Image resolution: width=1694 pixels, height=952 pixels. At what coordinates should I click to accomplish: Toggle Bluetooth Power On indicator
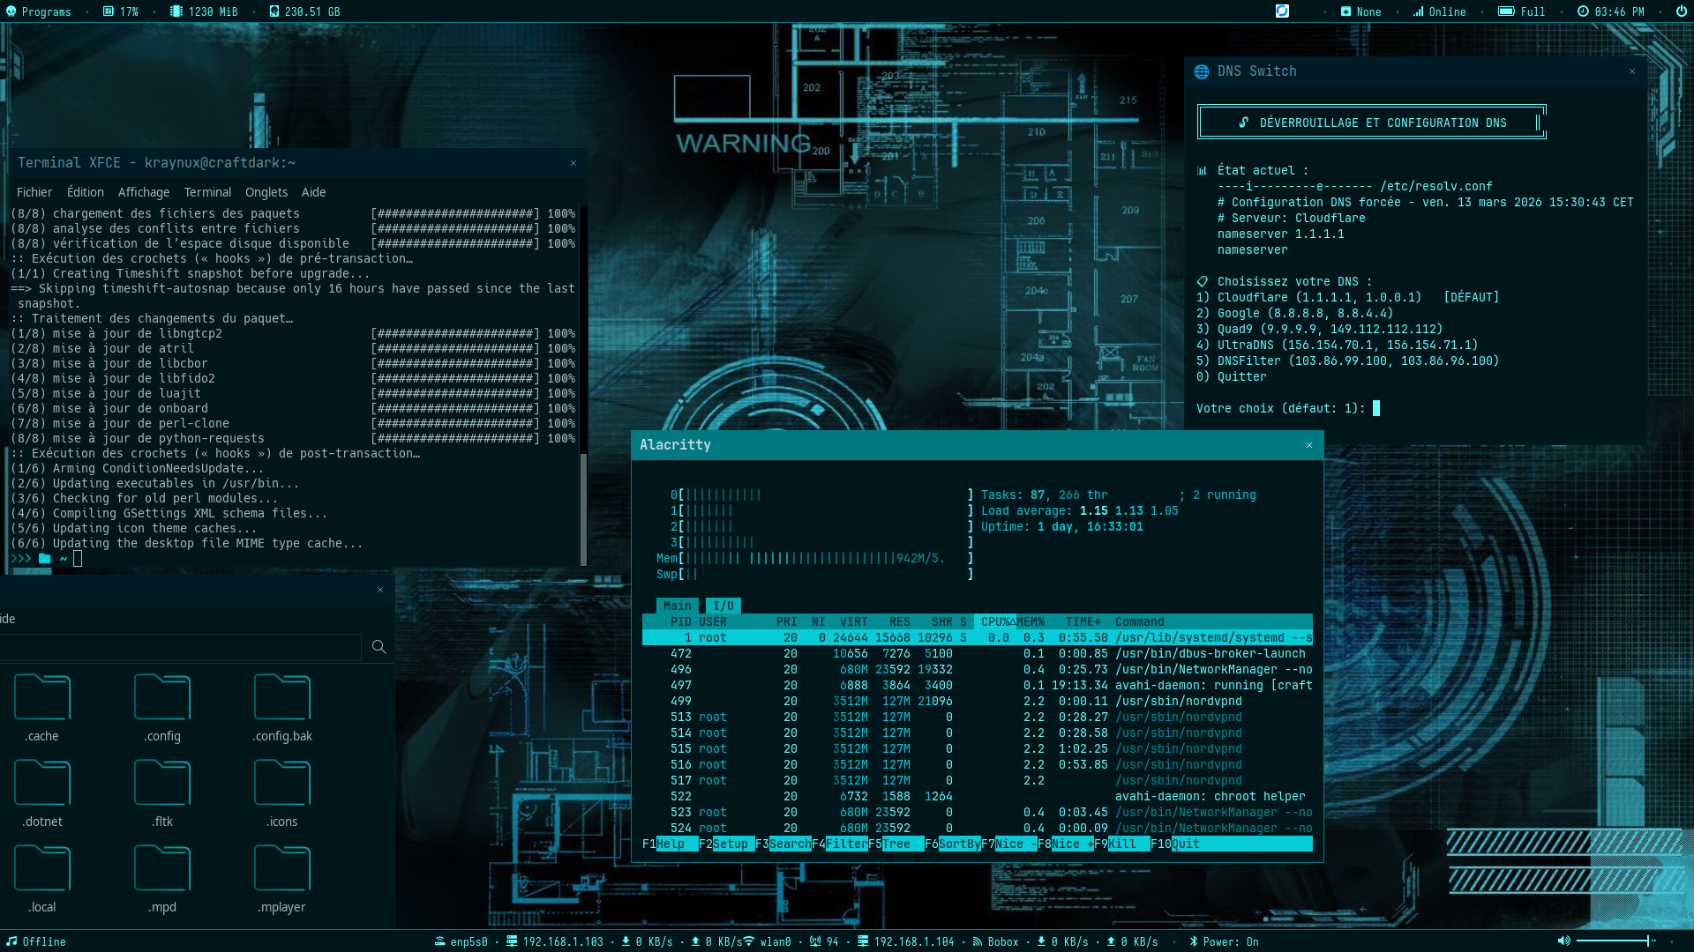(1224, 941)
